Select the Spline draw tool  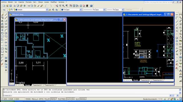(x=6, y=39)
